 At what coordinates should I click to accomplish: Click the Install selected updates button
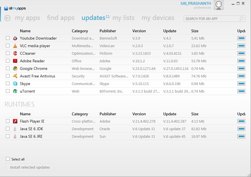point(30,167)
